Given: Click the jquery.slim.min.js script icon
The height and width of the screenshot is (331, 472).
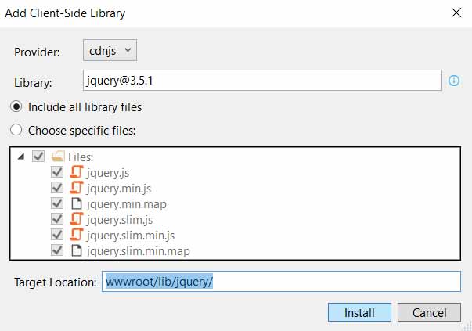Looking at the screenshot, I should coord(76,235).
